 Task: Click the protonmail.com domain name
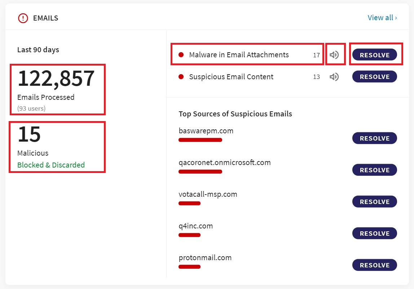tap(205, 258)
